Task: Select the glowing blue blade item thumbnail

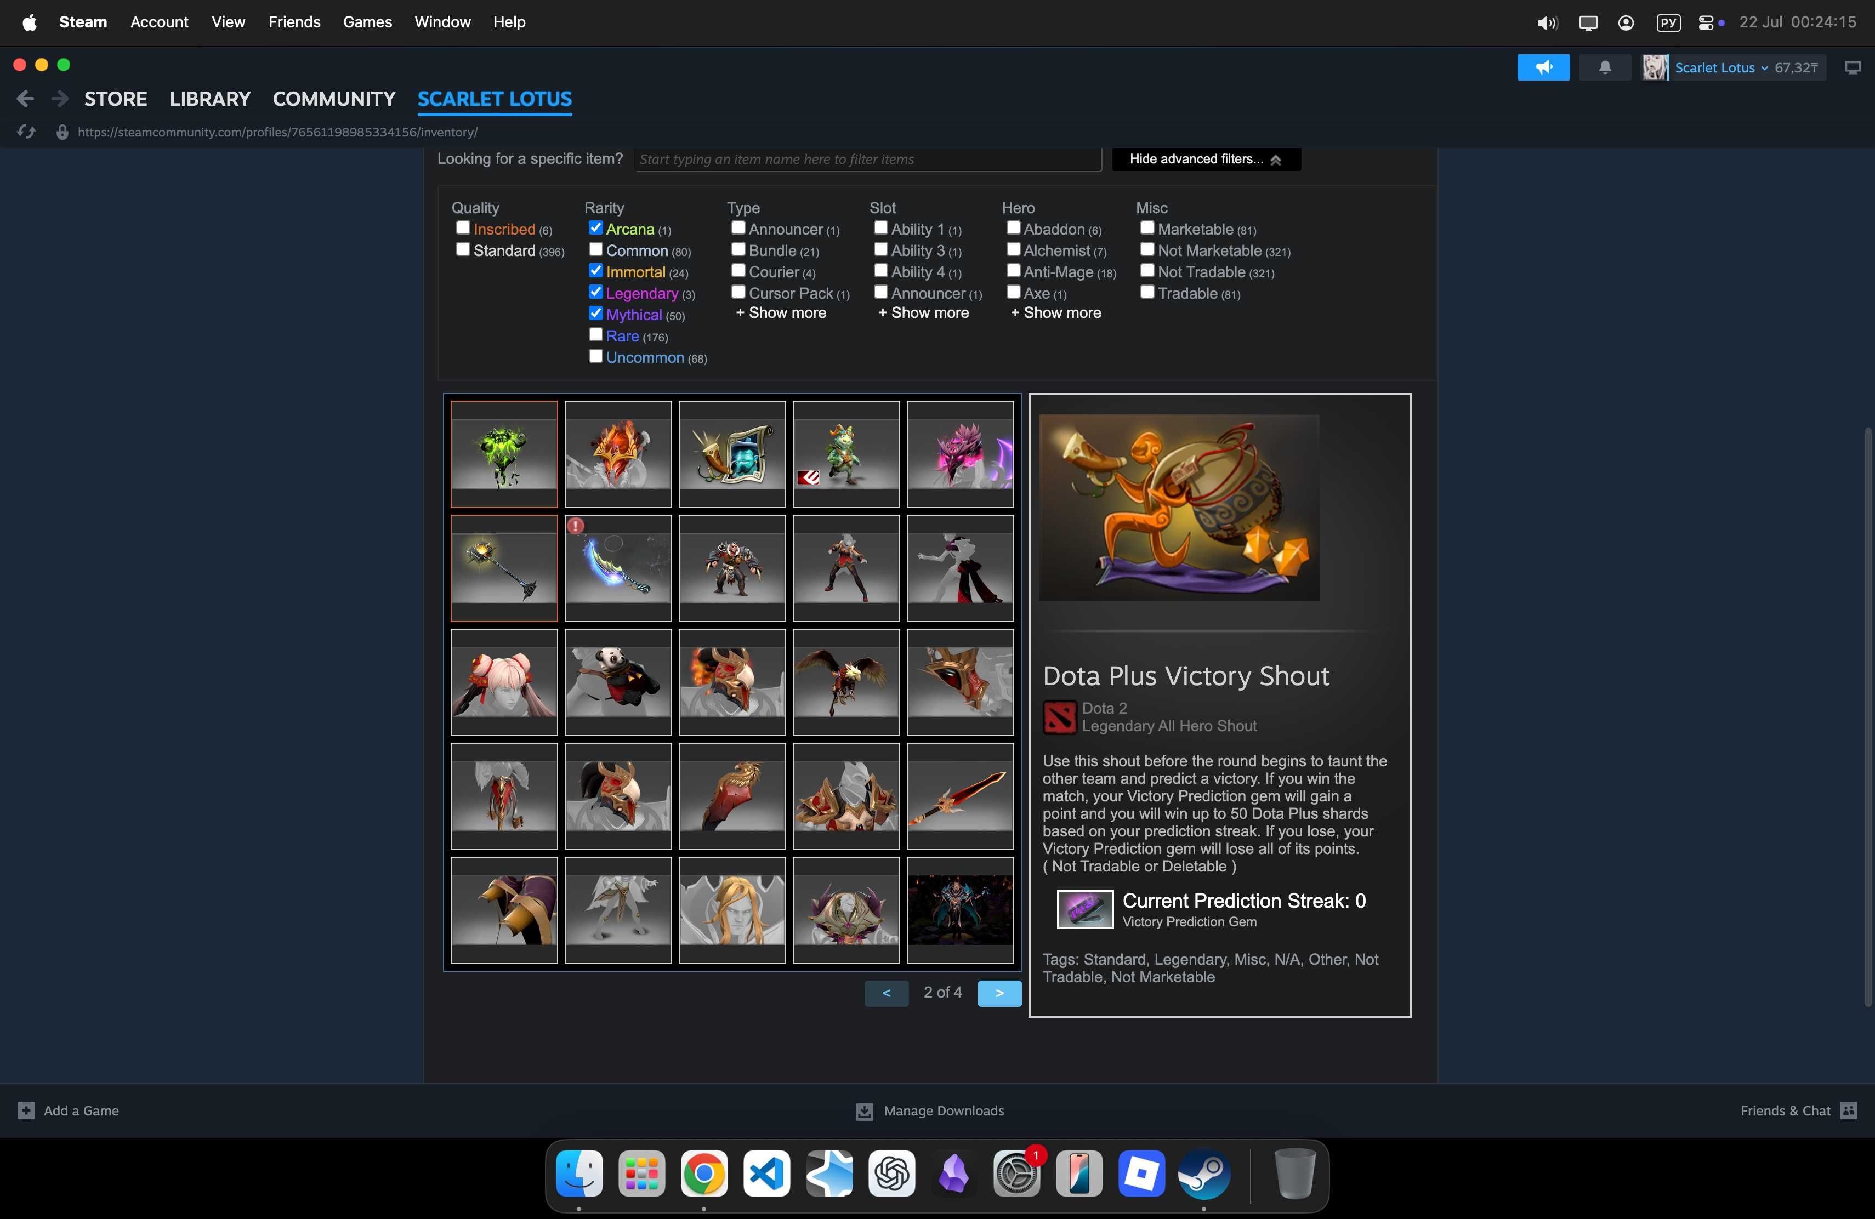Action: pyautogui.click(x=618, y=568)
